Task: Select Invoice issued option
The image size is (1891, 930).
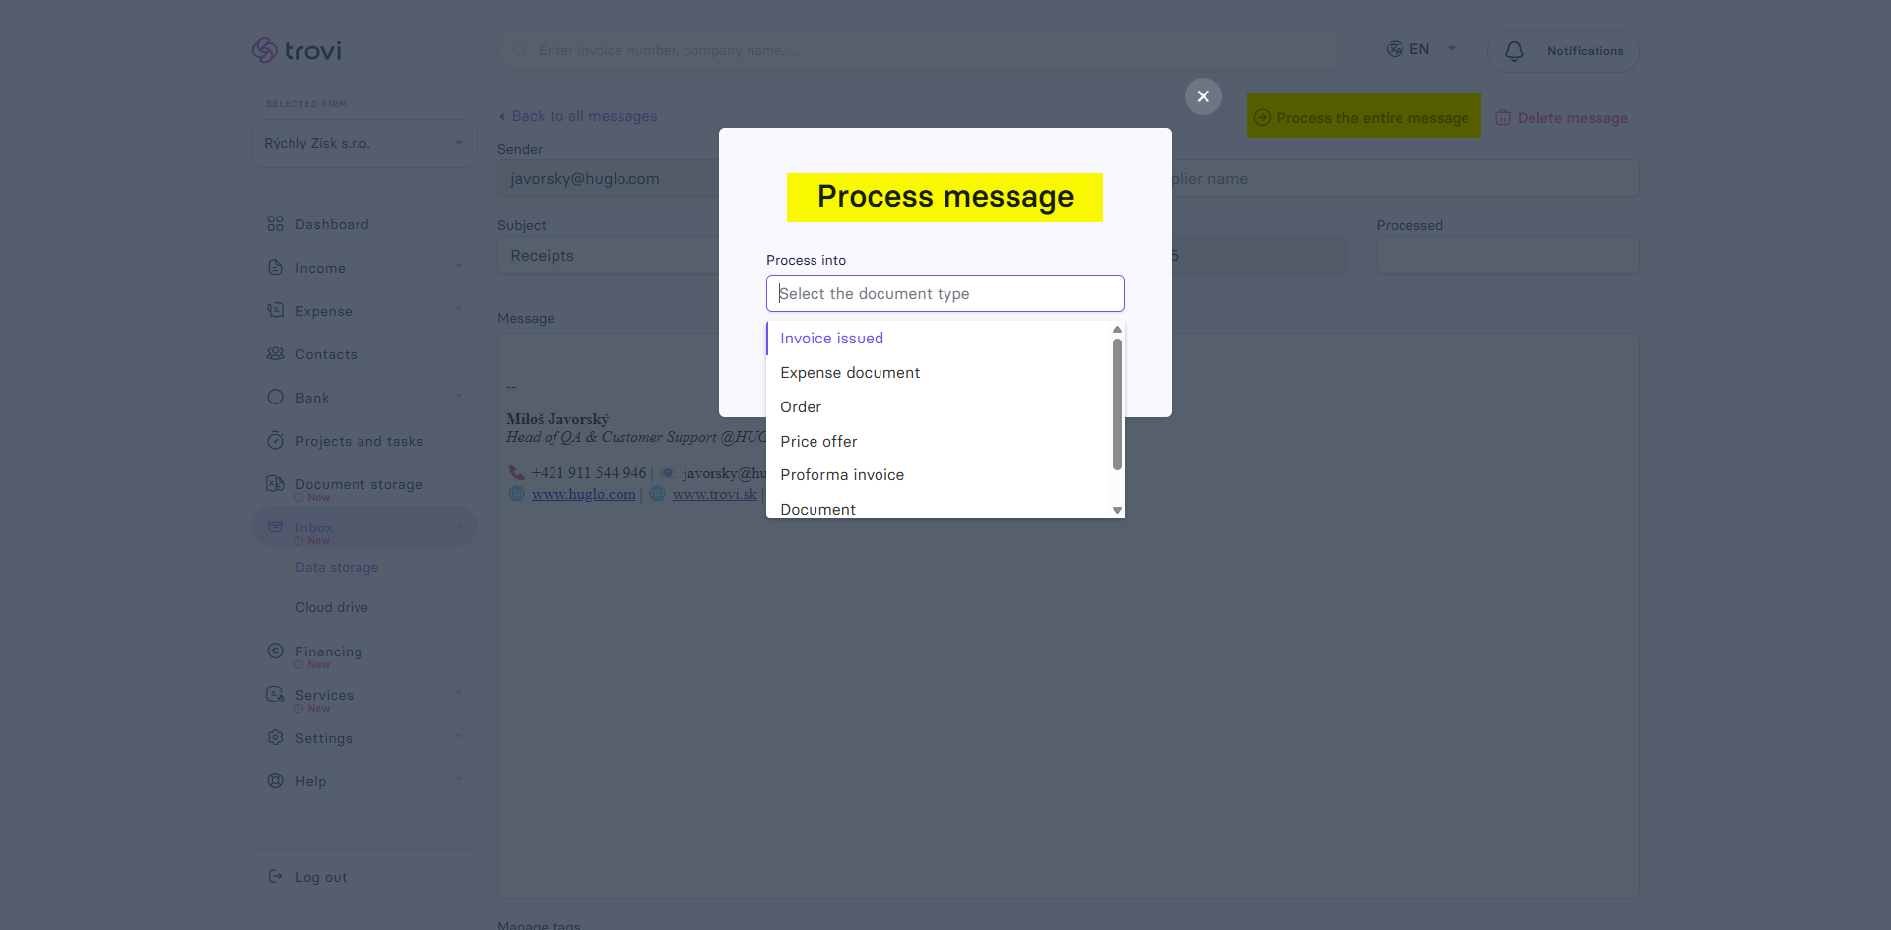Action: coord(939,338)
